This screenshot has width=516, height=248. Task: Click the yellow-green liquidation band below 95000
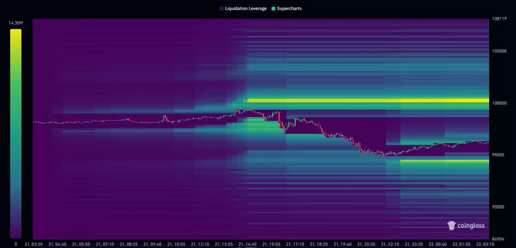[445, 161]
